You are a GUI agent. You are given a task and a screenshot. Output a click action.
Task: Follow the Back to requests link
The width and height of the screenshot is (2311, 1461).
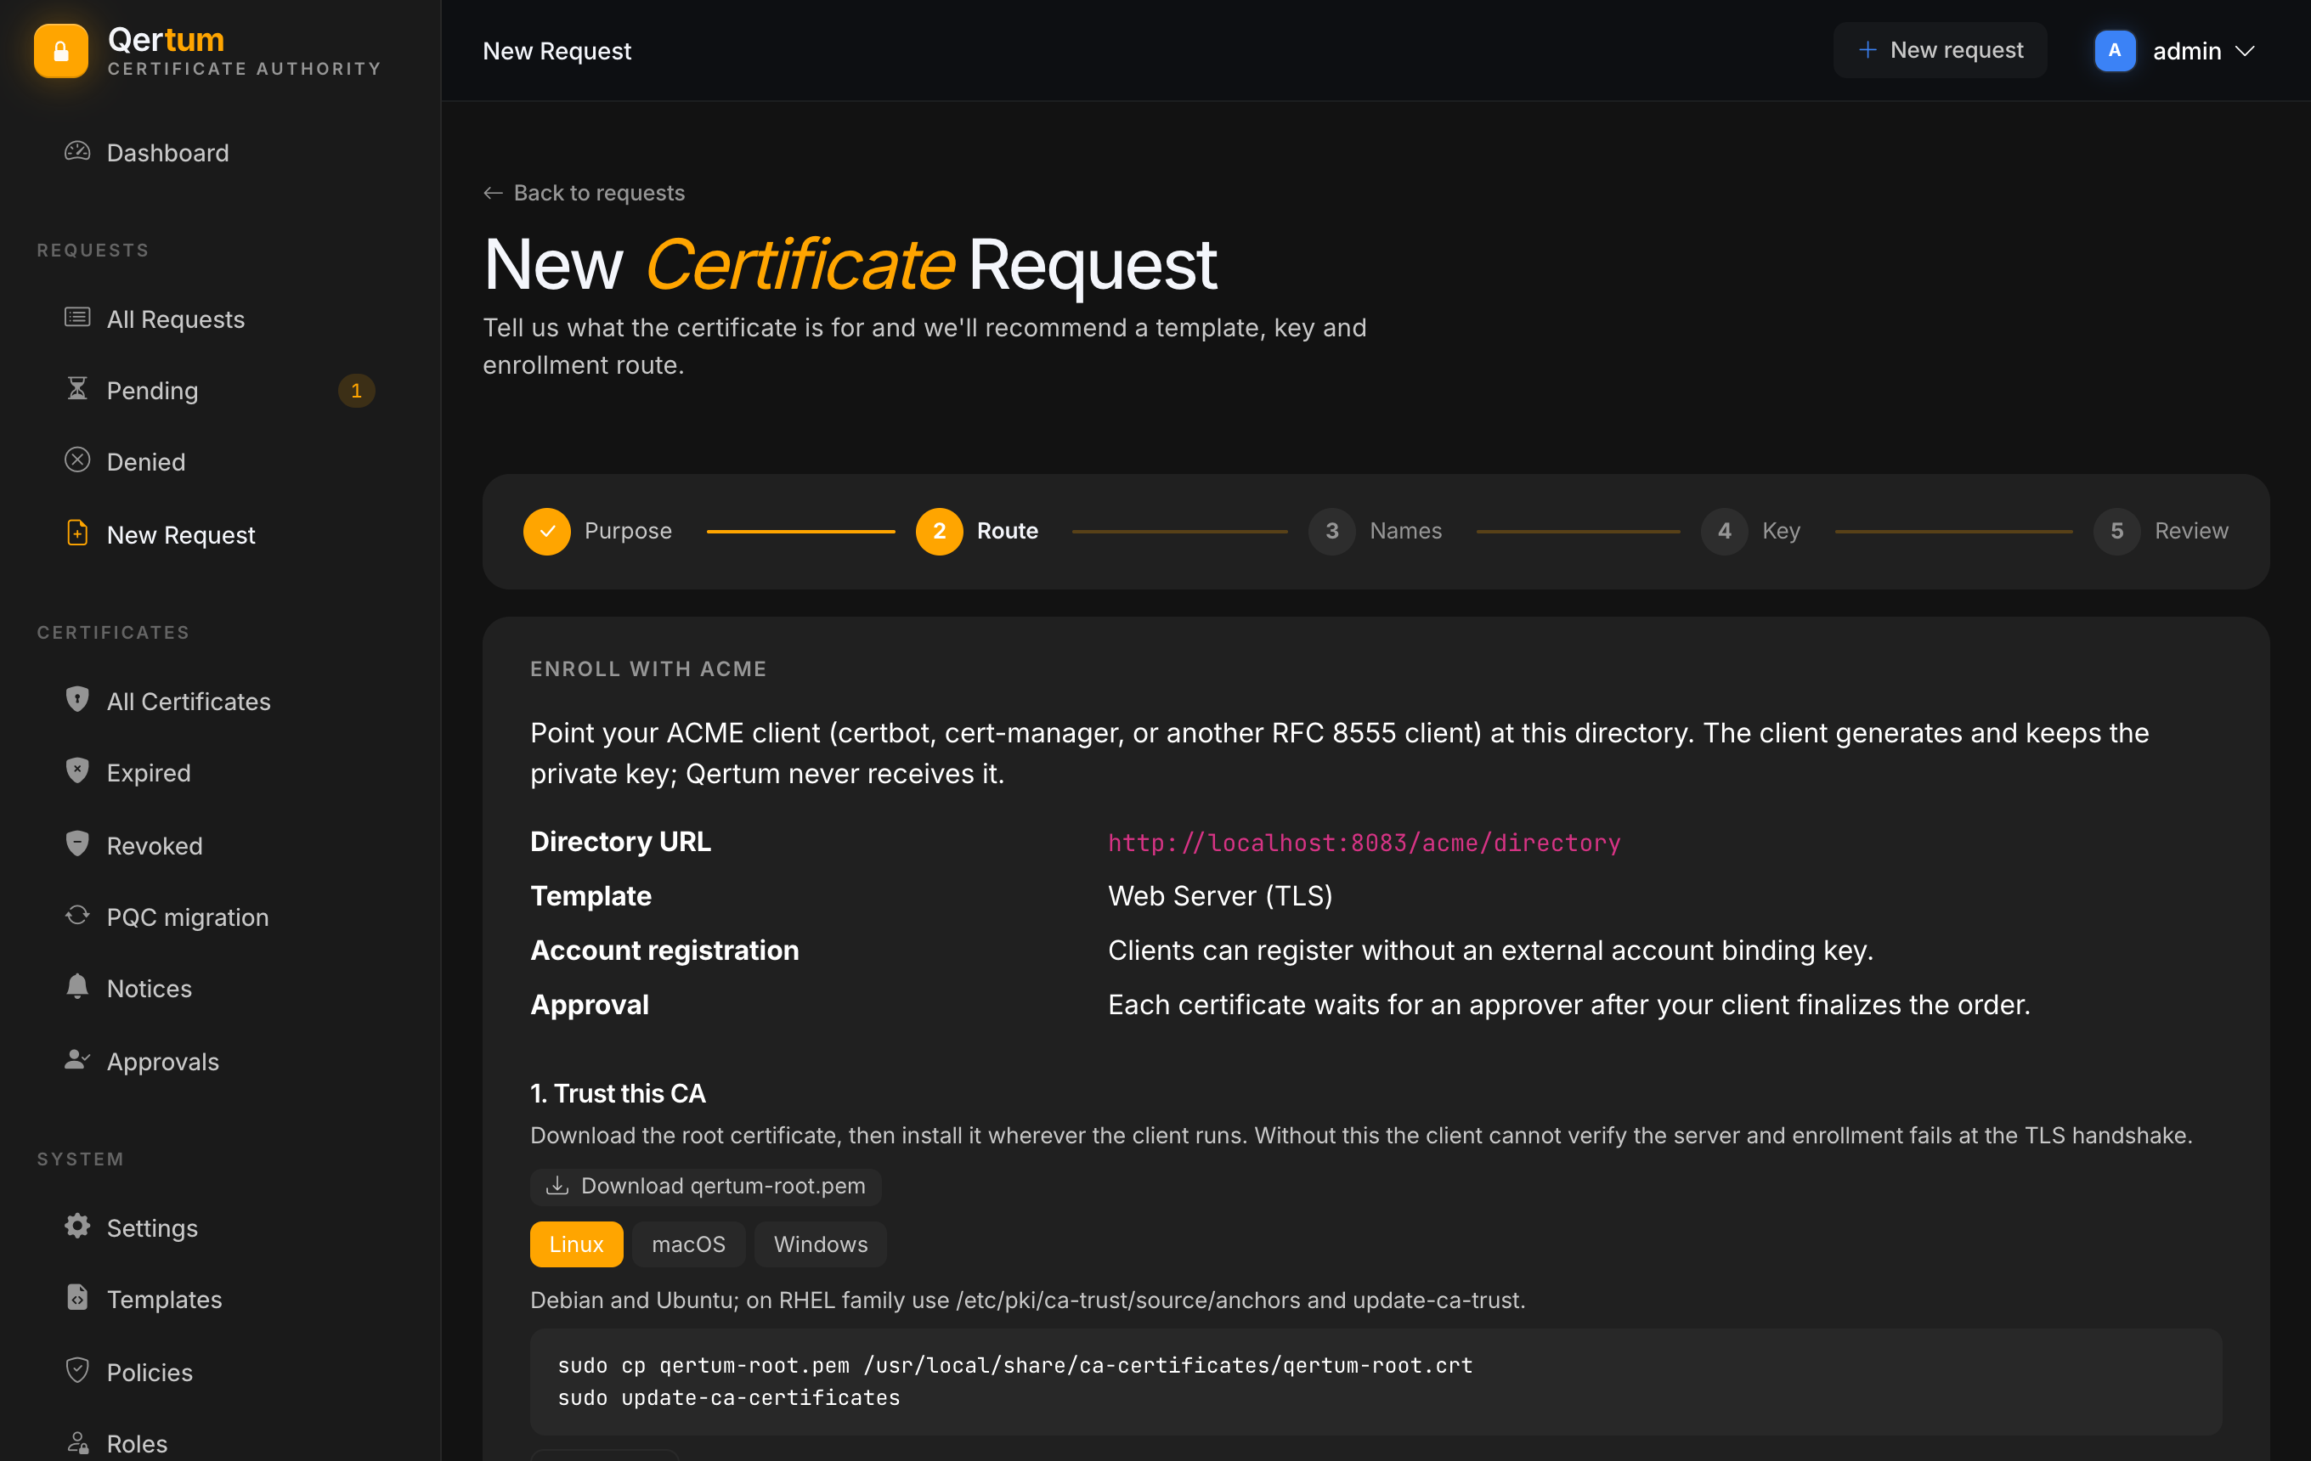[x=584, y=193]
